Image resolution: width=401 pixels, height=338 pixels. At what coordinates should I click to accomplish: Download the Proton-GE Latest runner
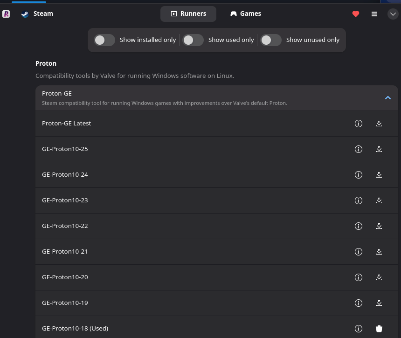pos(379,124)
